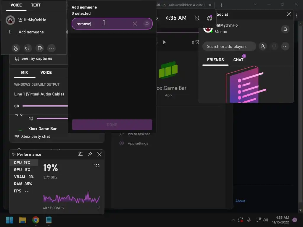Close the GitHub nibbler browser tab
Screen dimensions: 303x227
[210, 5]
